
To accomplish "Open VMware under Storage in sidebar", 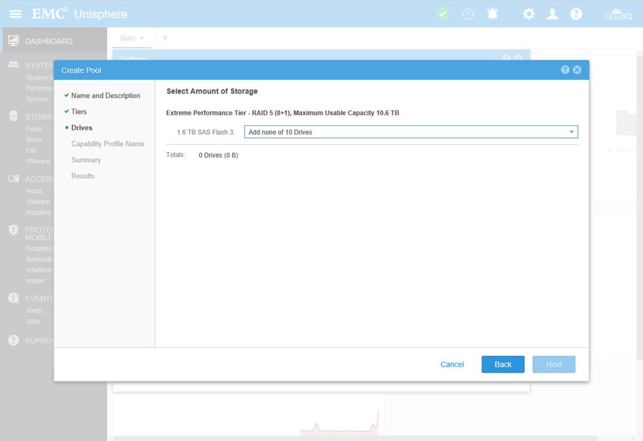I will [38, 161].
